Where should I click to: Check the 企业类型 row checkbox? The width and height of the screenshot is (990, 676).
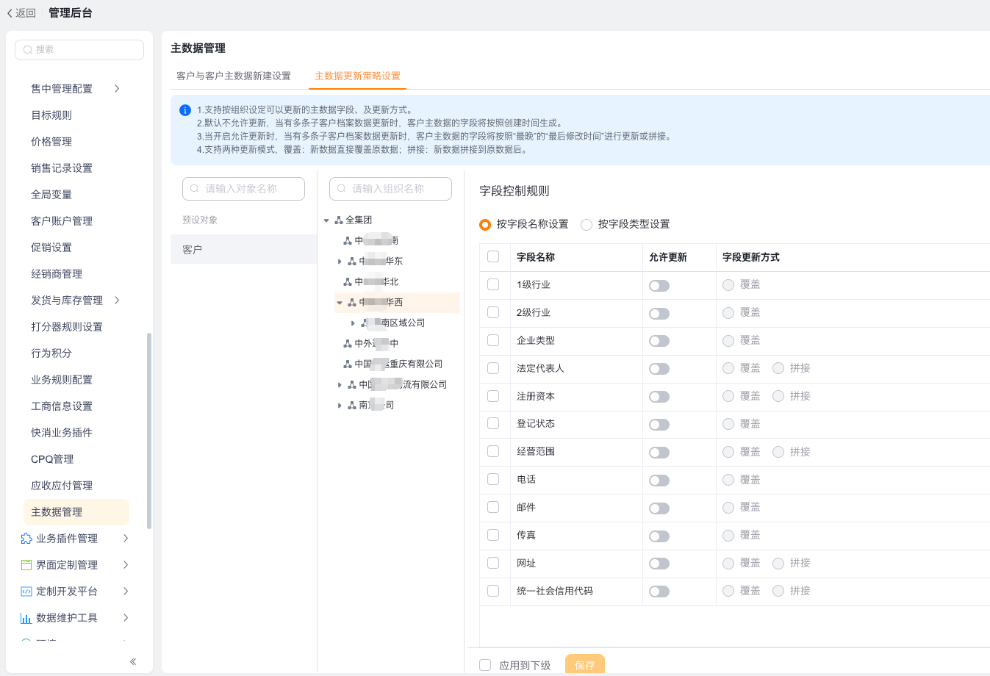493,340
